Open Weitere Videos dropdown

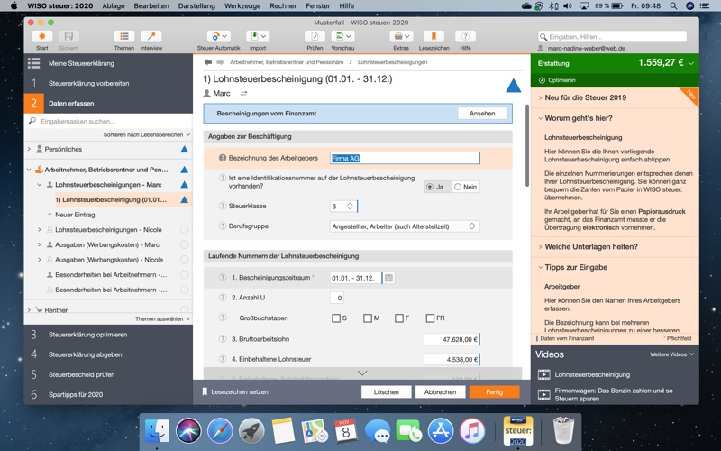point(671,354)
